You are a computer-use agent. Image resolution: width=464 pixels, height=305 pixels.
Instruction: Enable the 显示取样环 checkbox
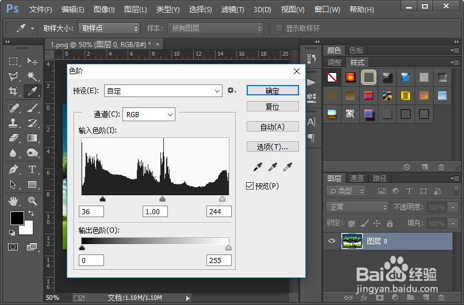tap(278, 28)
